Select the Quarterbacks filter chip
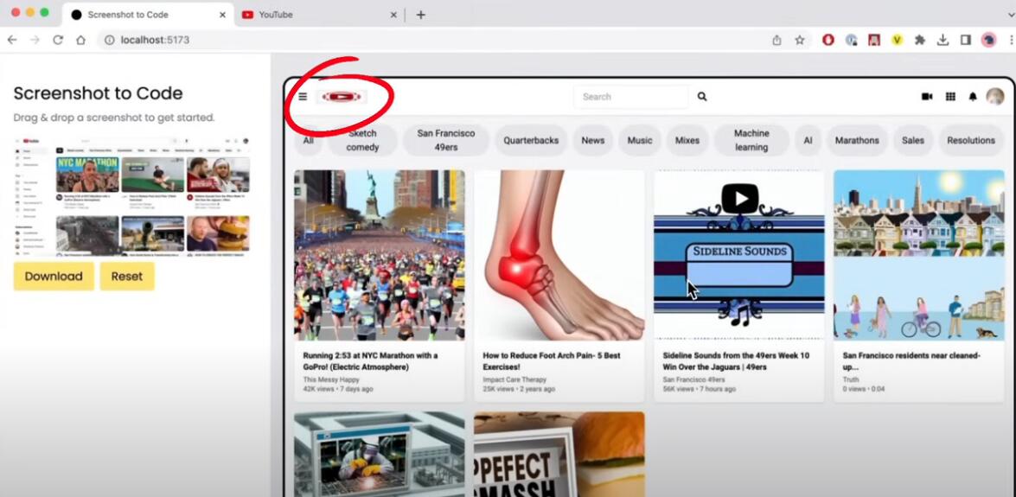This screenshot has width=1016, height=497. 531,140
